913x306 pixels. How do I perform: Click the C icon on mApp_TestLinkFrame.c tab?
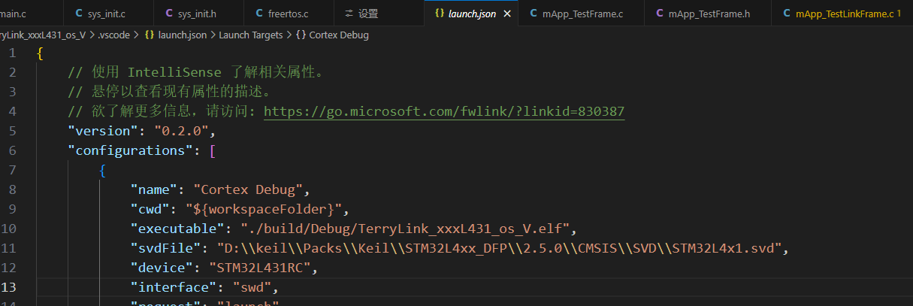click(x=786, y=14)
